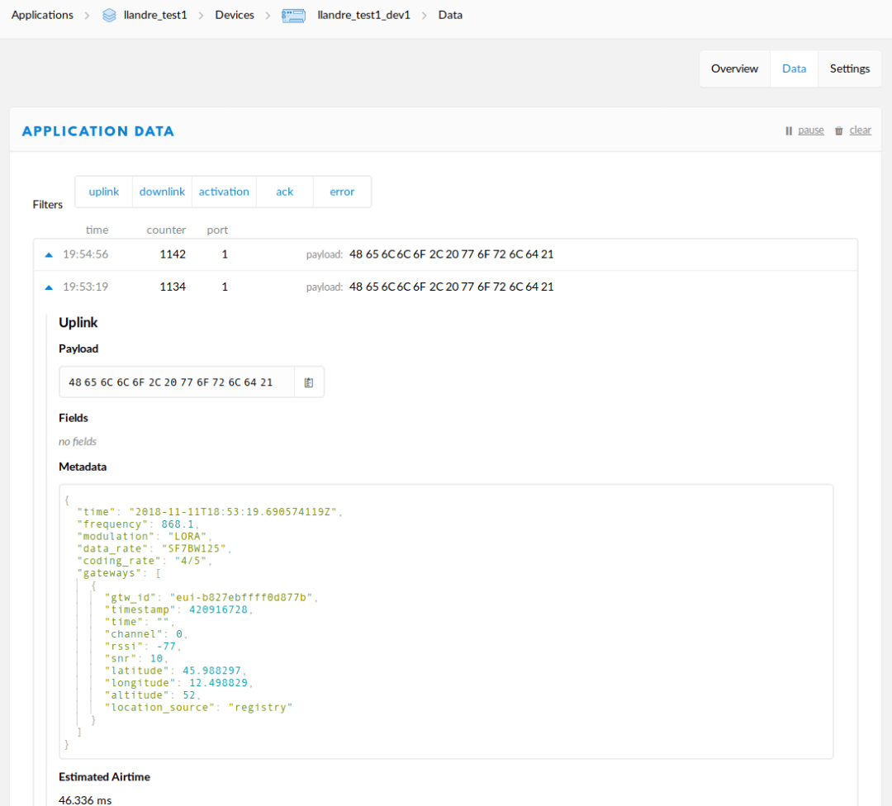Open the Settings tab
This screenshot has width=892, height=806.
pyautogui.click(x=850, y=69)
